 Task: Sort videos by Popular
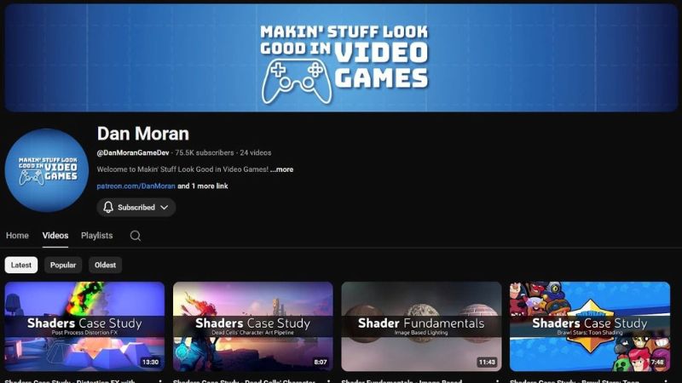pyautogui.click(x=63, y=265)
